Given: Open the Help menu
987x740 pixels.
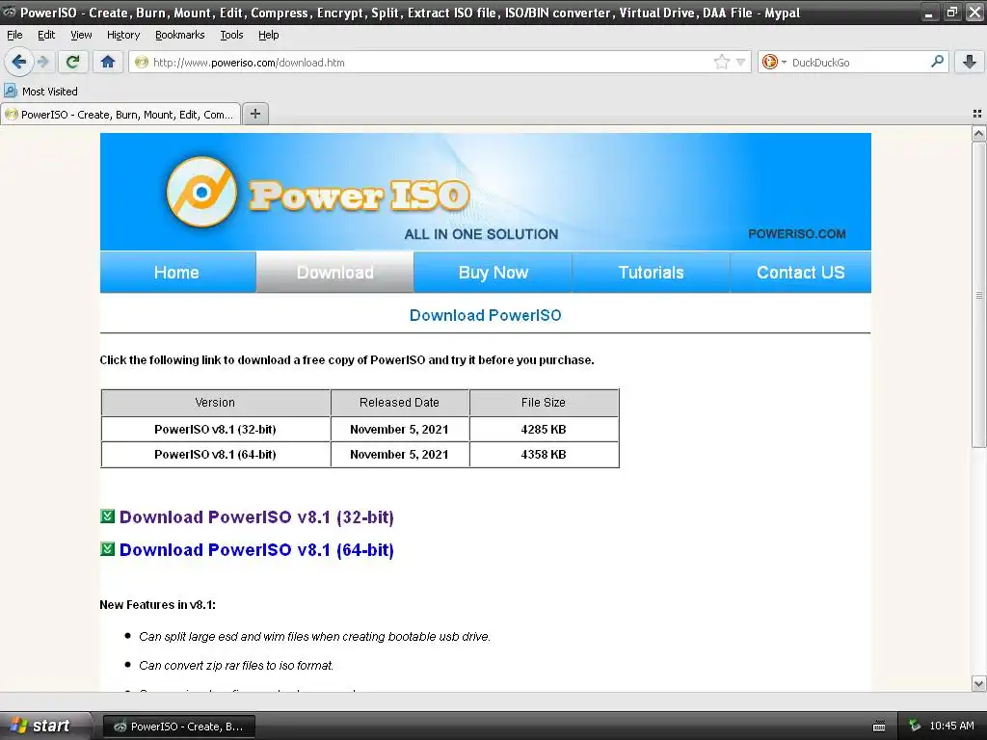Looking at the screenshot, I should [268, 35].
